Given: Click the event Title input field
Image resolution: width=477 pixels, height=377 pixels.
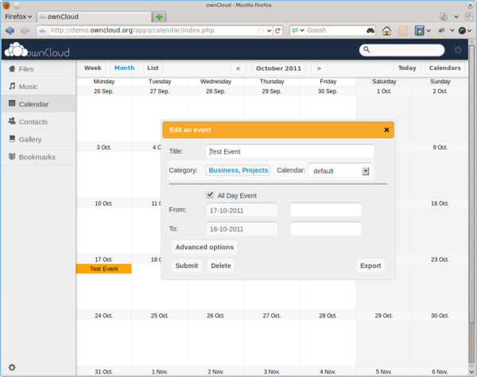Looking at the screenshot, I should point(289,151).
